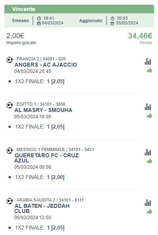Click the clock icon next to 19:41
The height and width of the screenshot is (235, 158).
[39, 19]
